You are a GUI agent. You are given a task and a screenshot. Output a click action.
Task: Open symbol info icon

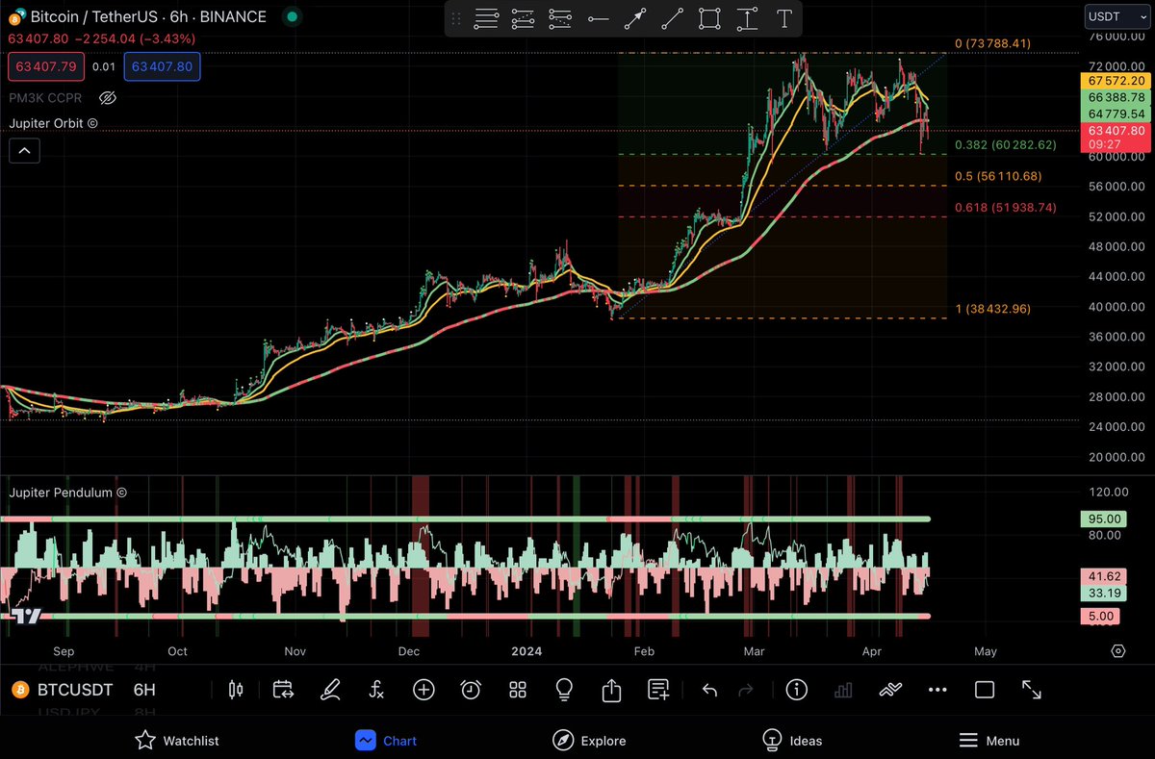click(796, 690)
